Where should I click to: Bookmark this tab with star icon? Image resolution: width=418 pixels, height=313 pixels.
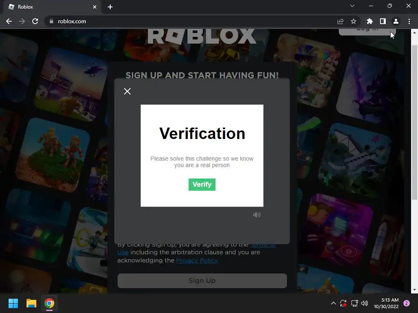[354, 21]
